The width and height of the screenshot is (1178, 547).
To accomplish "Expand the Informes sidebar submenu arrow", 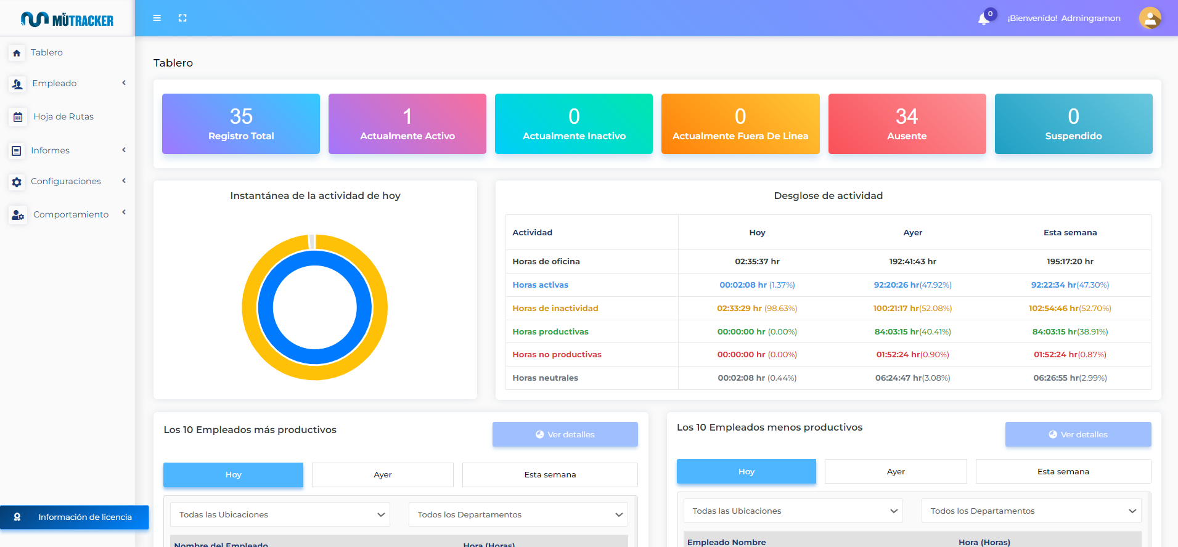I will click(124, 150).
